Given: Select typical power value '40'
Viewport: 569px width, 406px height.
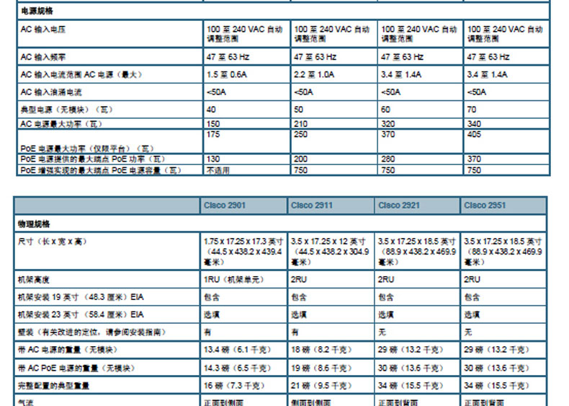Looking at the screenshot, I should 211,110.
